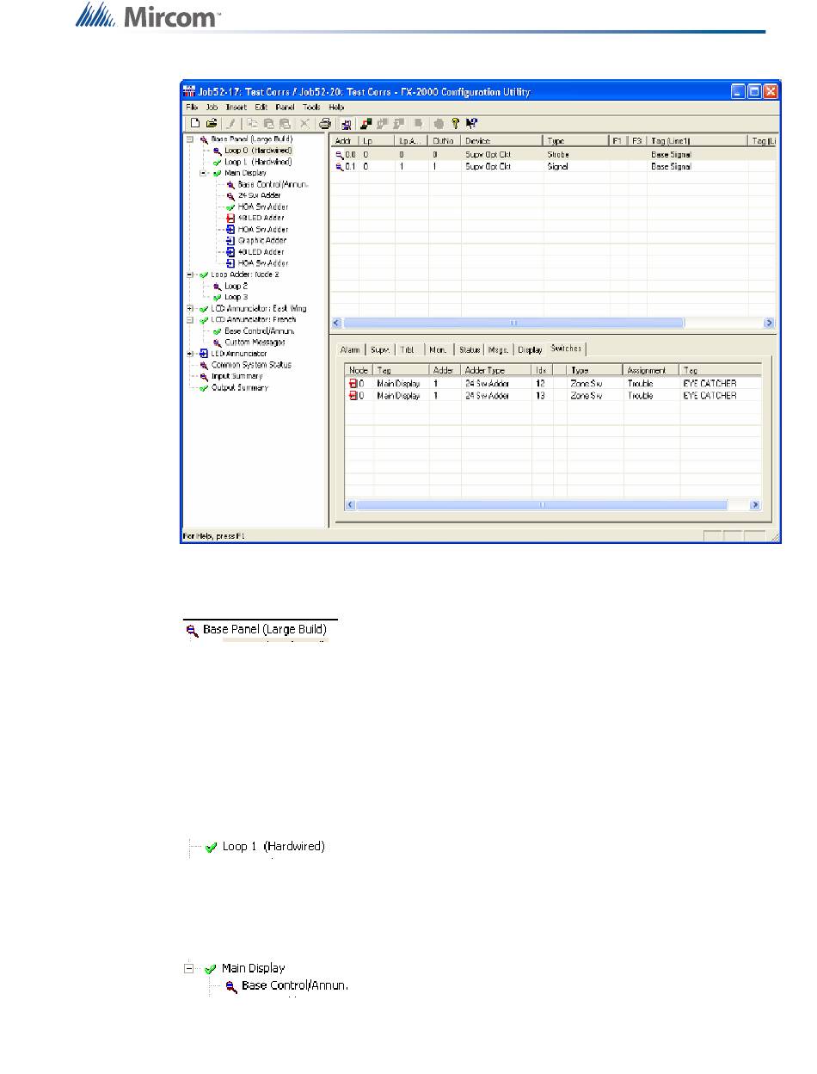The height and width of the screenshot is (1074, 817).
Task: Expand the LCD Annunciator: East Wing node
Action: pyautogui.click(x=189, y=308)
